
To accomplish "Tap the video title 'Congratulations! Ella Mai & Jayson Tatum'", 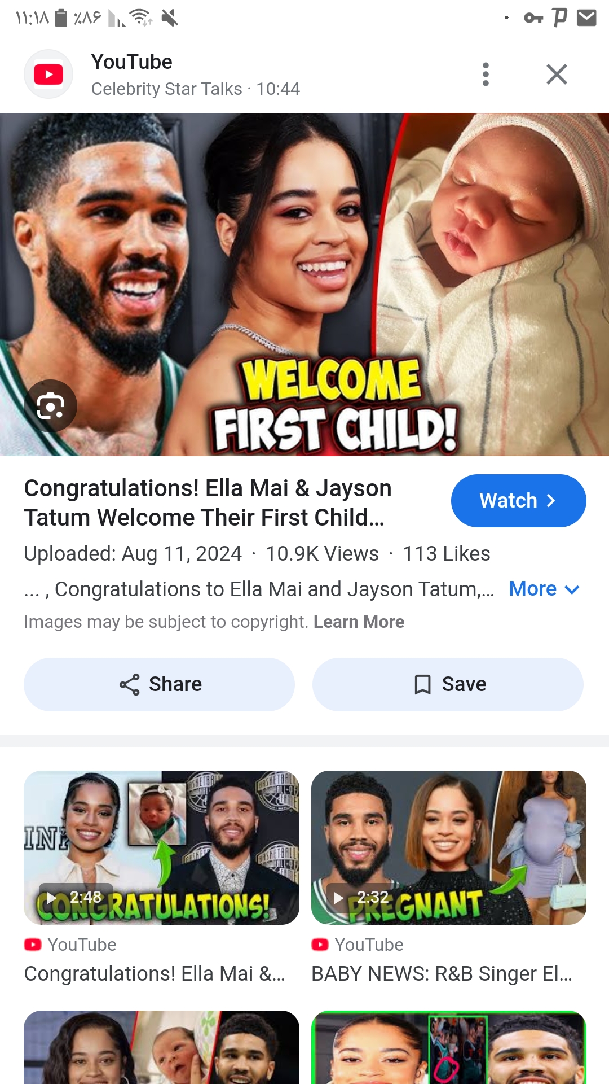I will click(208, 502).
